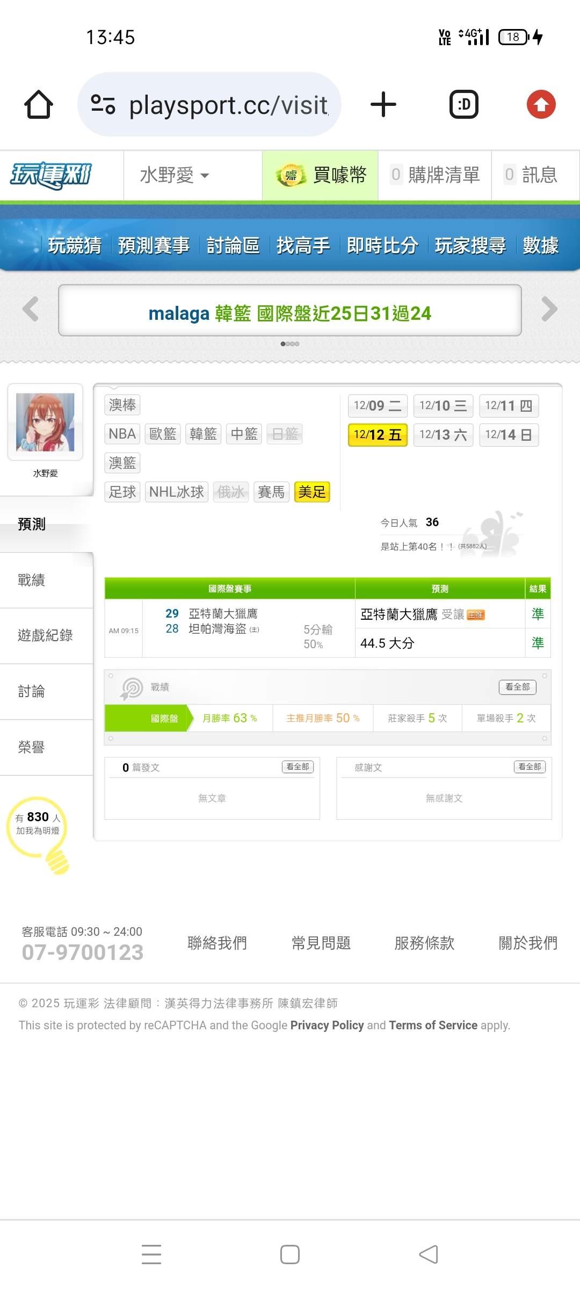This screenshot has width=580, height=1290.
Task: Open the tab switcher icon
Action: point(464,104)
